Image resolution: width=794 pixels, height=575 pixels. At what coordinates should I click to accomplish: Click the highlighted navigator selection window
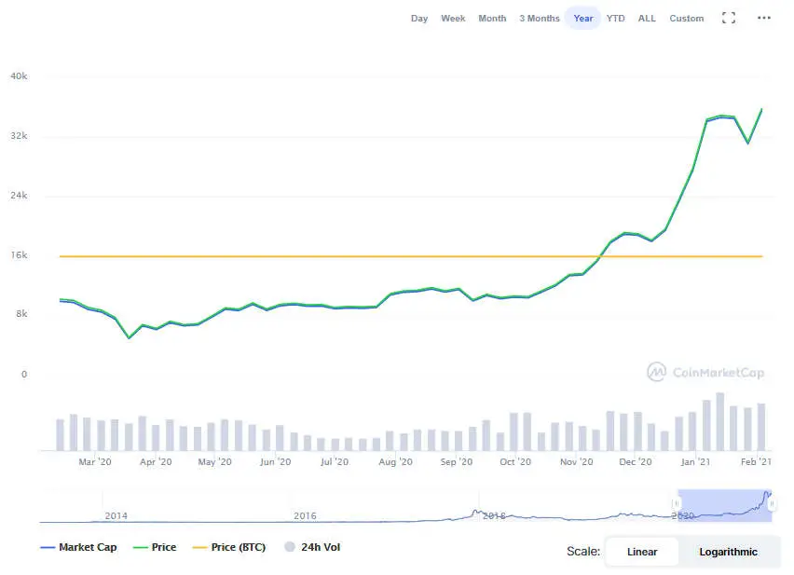click(724, 505)
